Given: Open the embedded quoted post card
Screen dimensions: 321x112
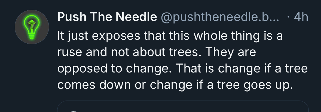Looking at the screenshot, I should coord(182,107).
